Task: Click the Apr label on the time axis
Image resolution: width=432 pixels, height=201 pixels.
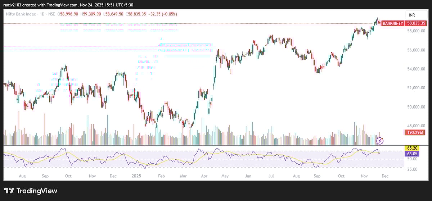Action: click(204, 176)
